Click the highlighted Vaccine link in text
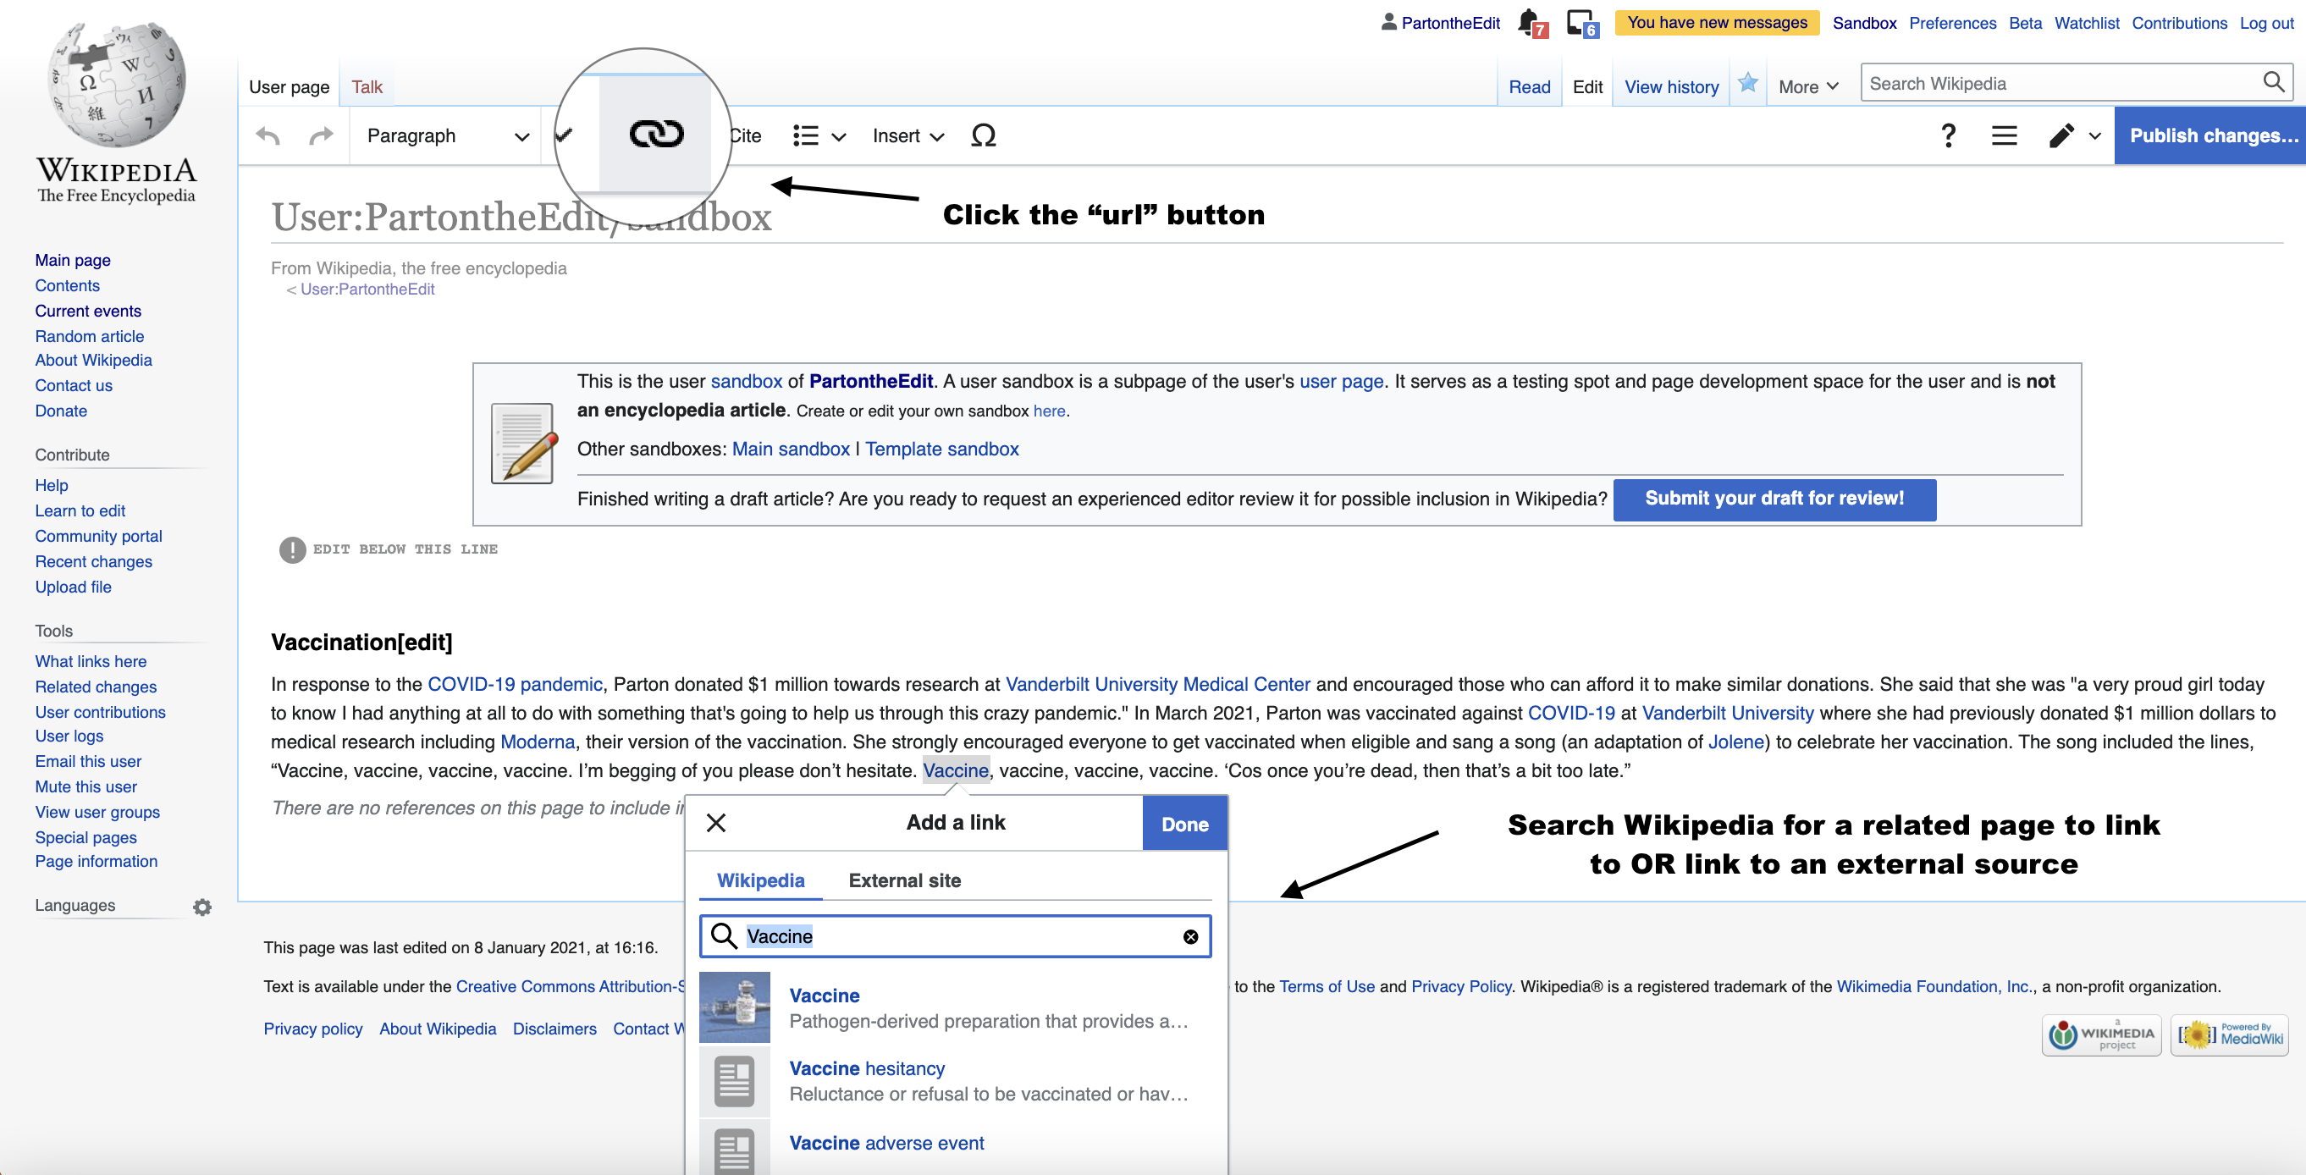The height and width of the screenshot is (1175, 2306). (955, 770)
